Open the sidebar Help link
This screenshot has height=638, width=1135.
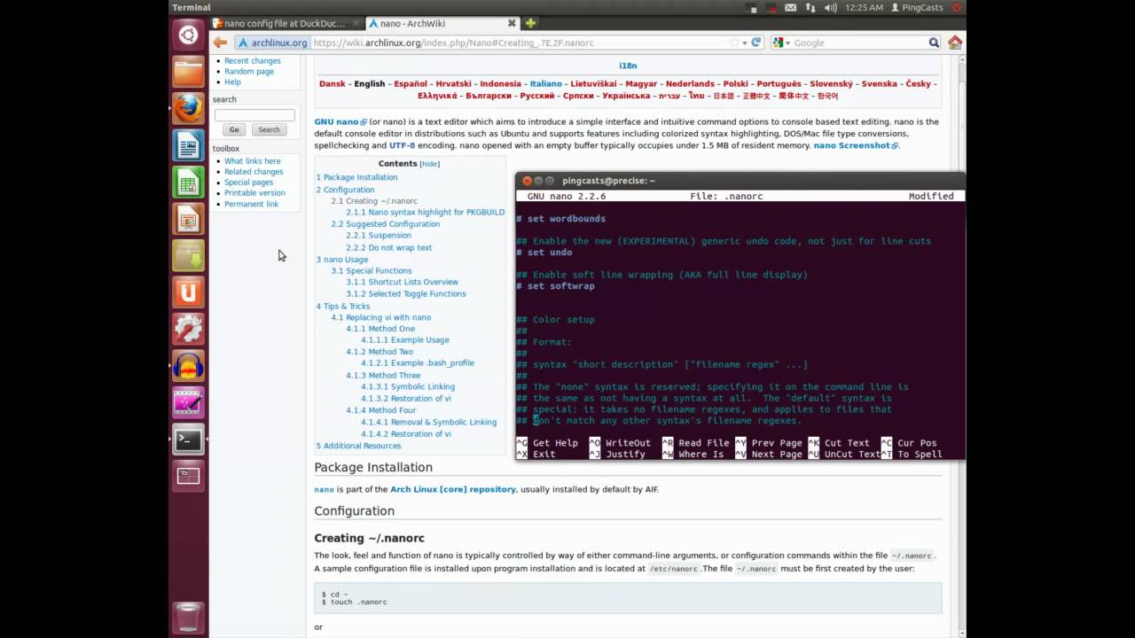(232, 82)
